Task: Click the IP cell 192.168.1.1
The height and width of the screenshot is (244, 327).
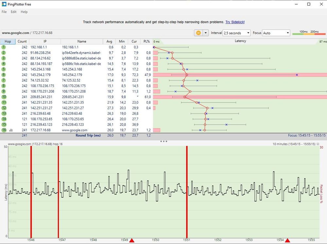Action: pyautogui.click(x=39, y=47)
